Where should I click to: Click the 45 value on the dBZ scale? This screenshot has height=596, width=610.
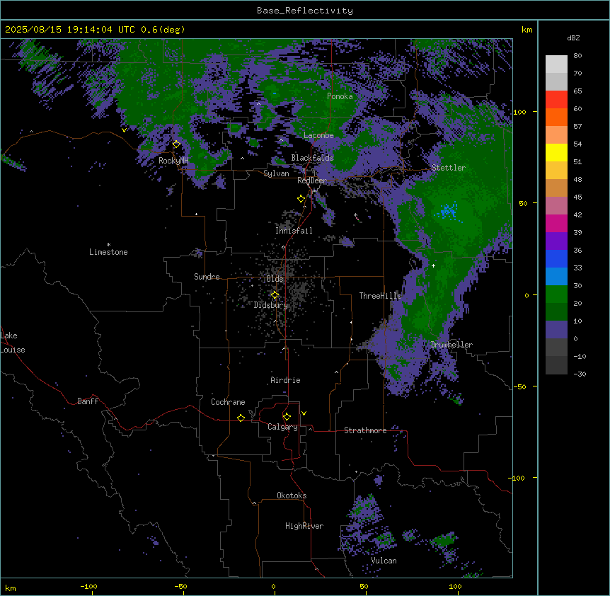[577, 197]
